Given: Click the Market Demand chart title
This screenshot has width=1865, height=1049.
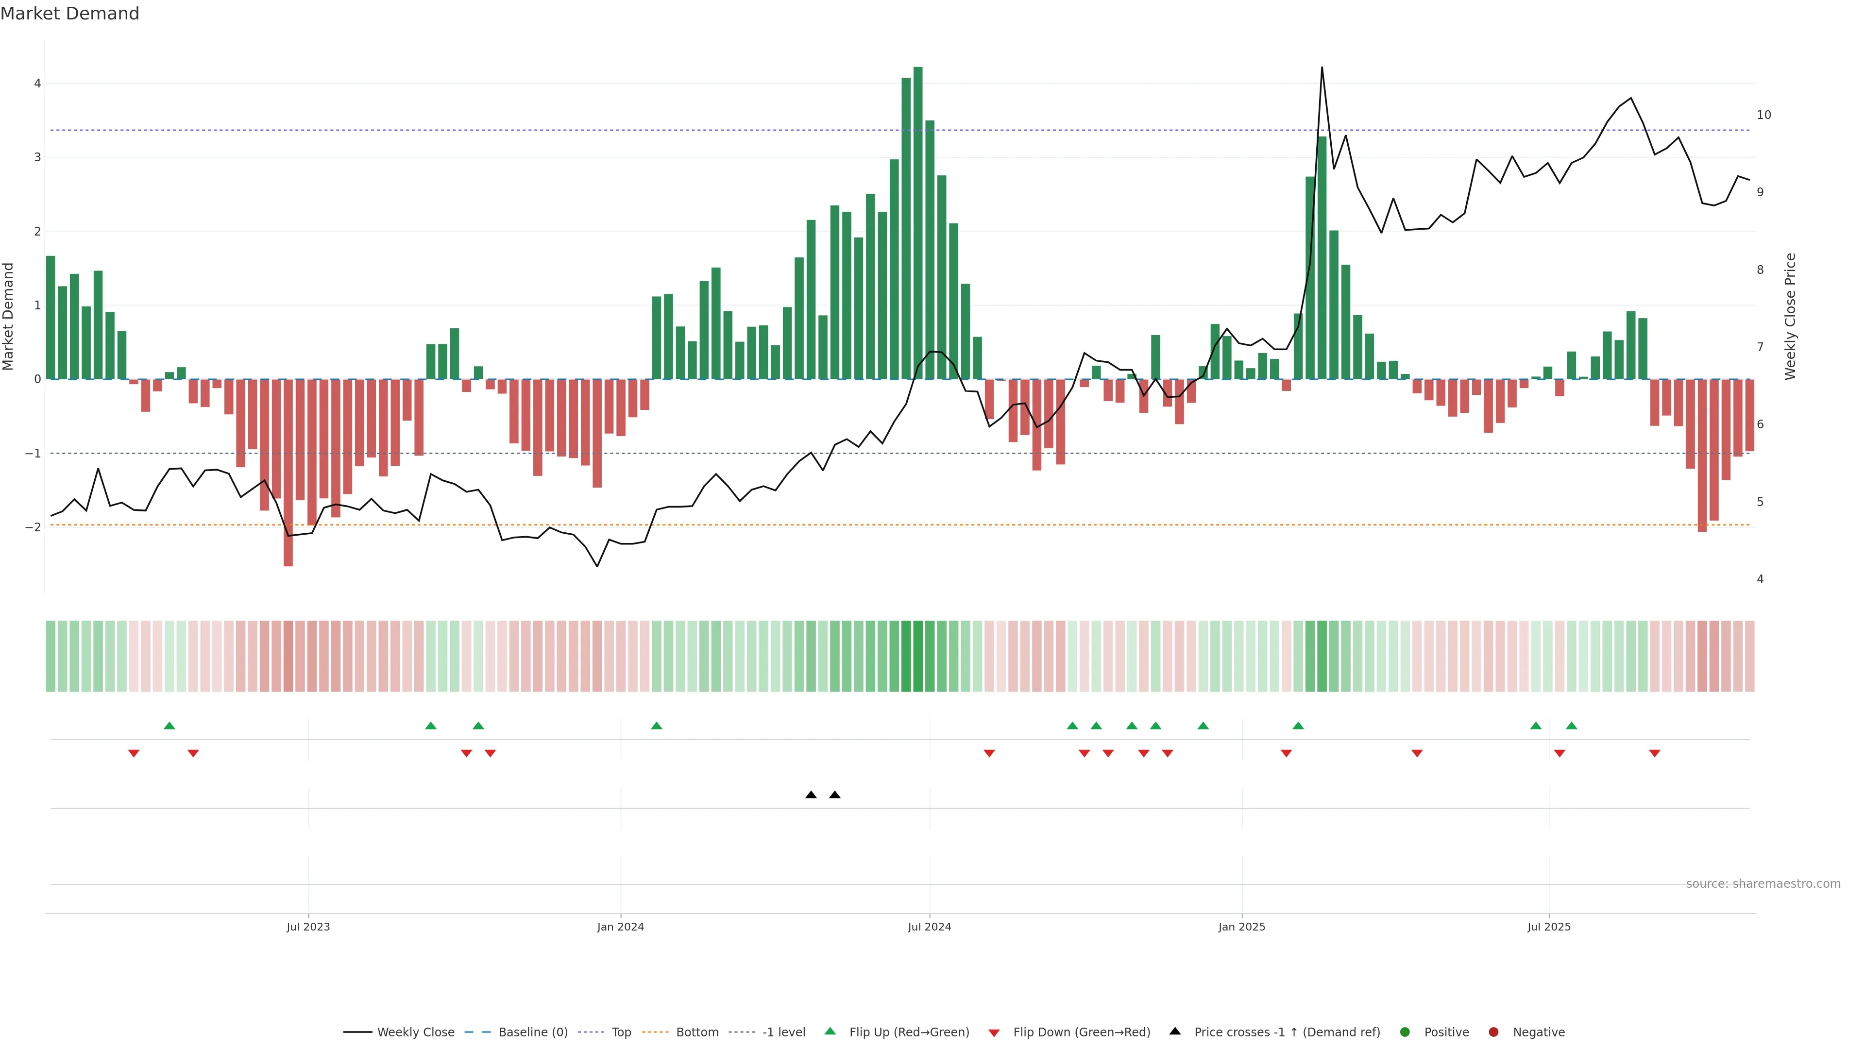Looking at the screenshot, I should point(69,14).
